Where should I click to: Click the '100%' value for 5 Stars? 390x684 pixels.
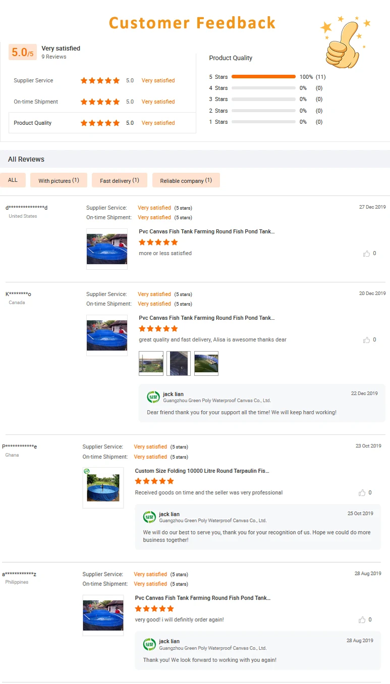[306, 77]
